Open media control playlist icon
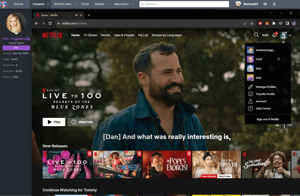Viewport: 300px width, 196px height. (281, 23)
